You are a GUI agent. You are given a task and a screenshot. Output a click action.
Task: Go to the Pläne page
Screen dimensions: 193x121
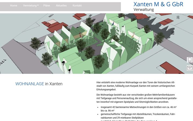(47, 6)
